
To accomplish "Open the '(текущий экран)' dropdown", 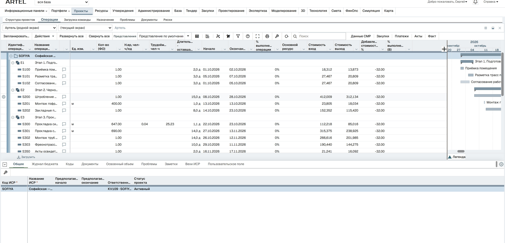I will click(85, 28).
